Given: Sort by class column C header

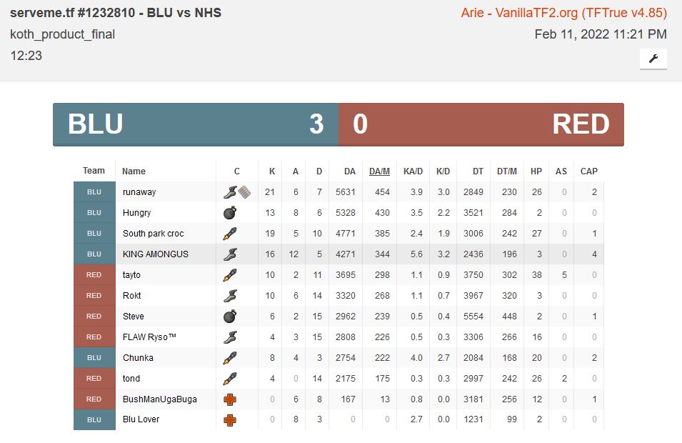Looking at the screenshot, I should (236, 171).
